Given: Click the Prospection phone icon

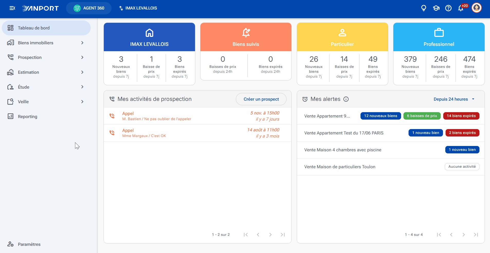Looking at the screenshot, I should (11, 57).
